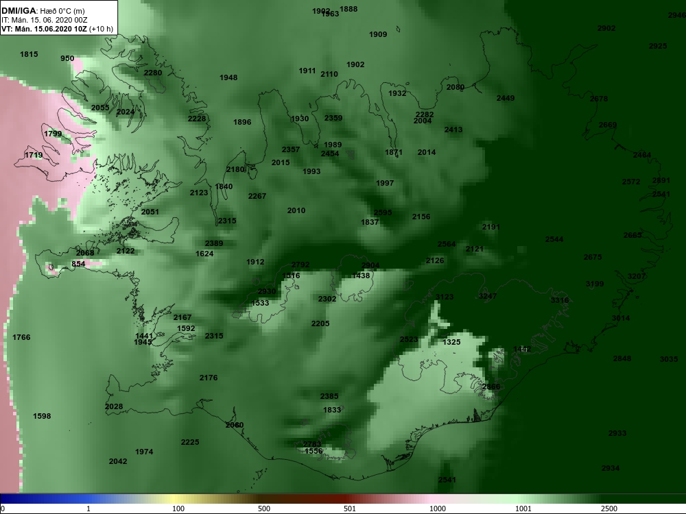Select the '2500' label on the colour scale

tap(609, 509)
